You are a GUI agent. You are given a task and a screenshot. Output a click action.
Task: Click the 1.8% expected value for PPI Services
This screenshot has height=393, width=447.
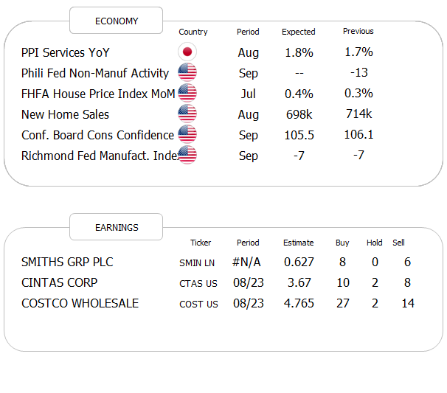(x=299, y=53)
